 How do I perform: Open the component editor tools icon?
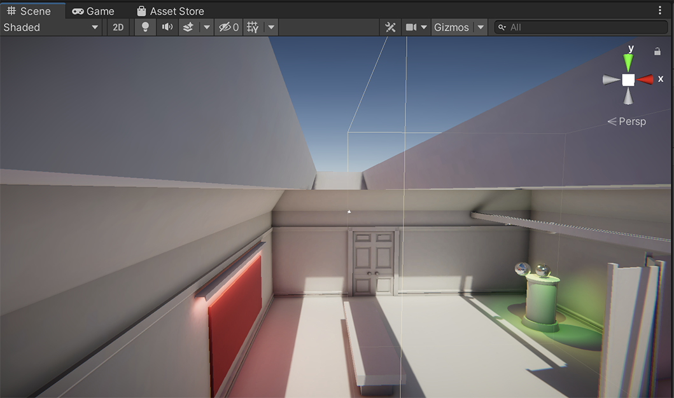(390, 27)
